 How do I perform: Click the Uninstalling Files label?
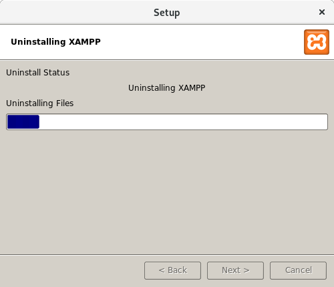pyautogui.click(x=39, y=103)
